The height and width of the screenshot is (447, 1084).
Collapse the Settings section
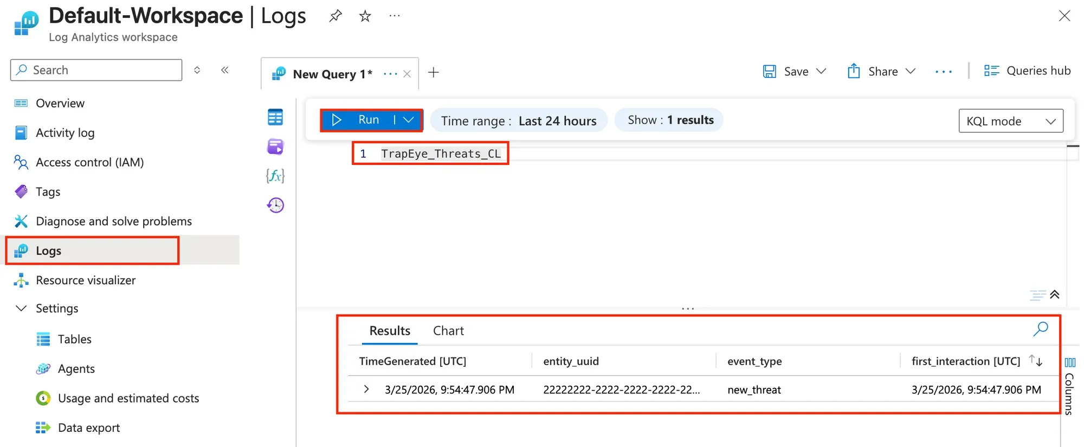click(21, 308)
